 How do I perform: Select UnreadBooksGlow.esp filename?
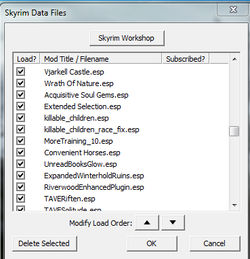[x=81, y=164]
